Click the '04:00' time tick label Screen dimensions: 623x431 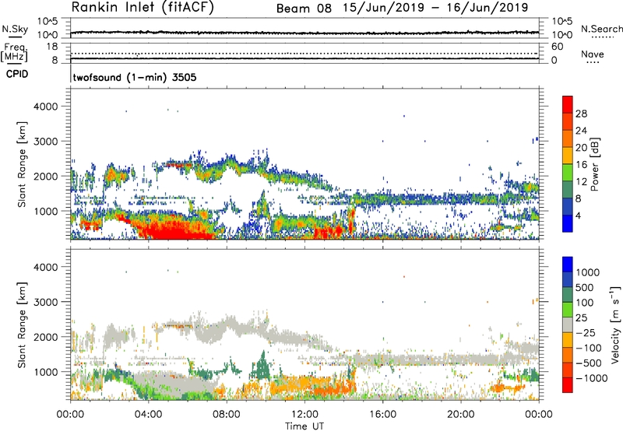point(148,415)
